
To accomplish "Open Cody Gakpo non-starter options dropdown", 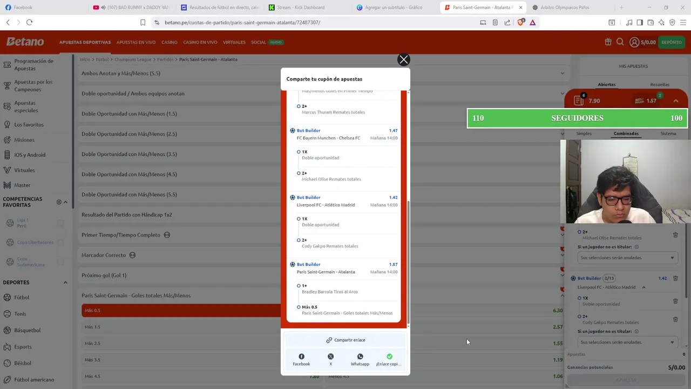I will [x=627, y=342].
